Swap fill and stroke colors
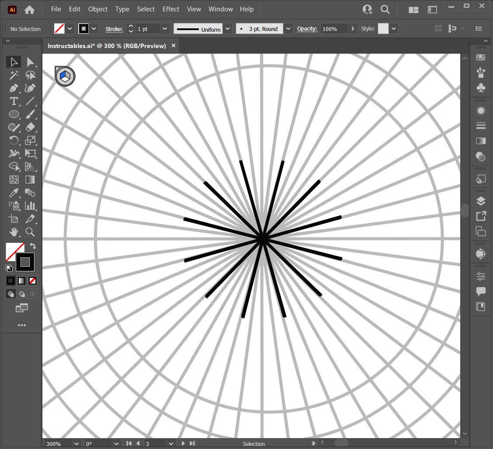Image resolution: width=493 pixels, height=449 pixels. click(x=33, y=247)
